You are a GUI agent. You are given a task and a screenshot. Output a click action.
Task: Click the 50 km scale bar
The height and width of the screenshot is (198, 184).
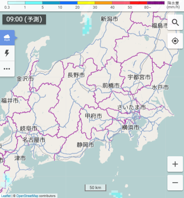(96, 188)
